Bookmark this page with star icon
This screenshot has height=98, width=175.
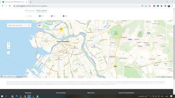coord(150,6)
